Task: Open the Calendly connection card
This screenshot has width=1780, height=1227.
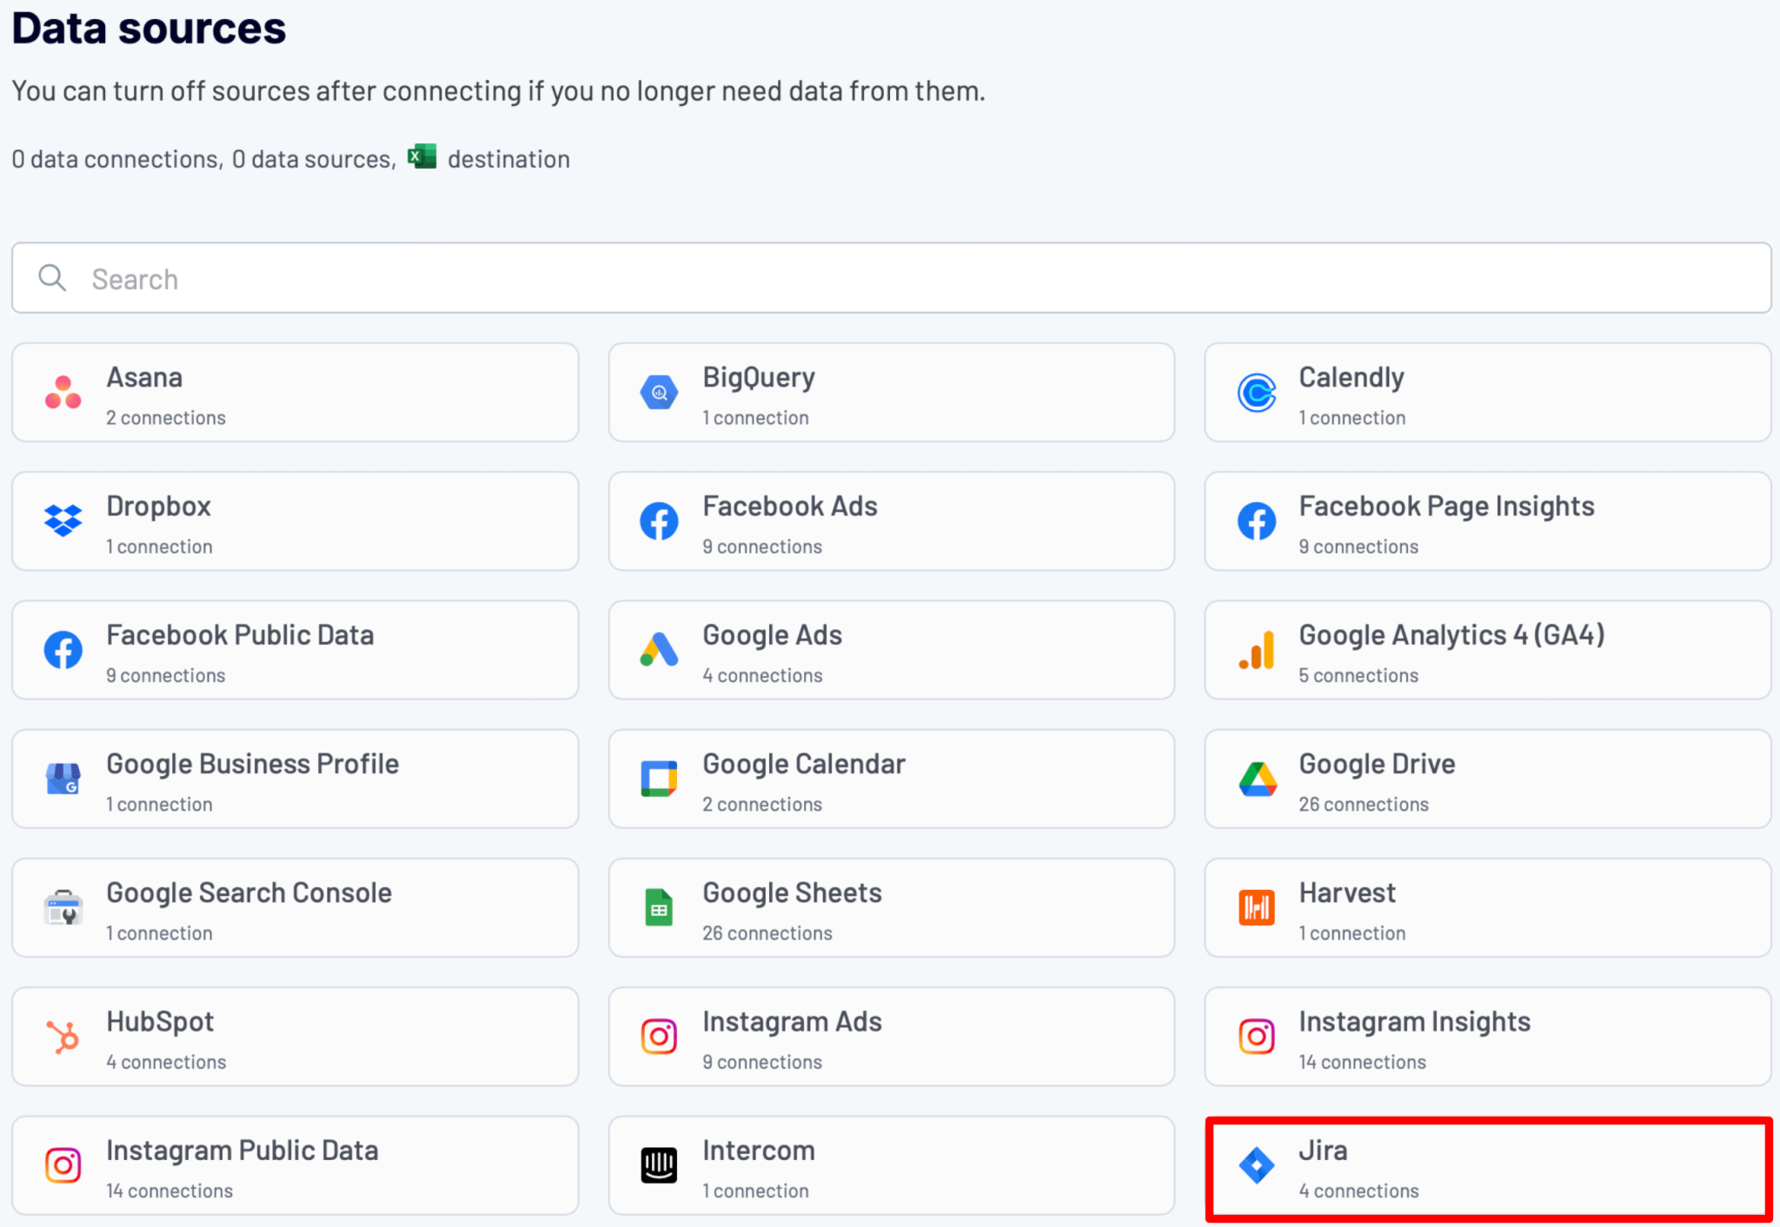Action: pos(1486,392)
